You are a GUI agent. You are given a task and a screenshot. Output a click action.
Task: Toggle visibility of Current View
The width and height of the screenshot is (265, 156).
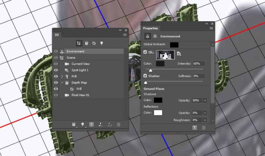pos(56,64)
